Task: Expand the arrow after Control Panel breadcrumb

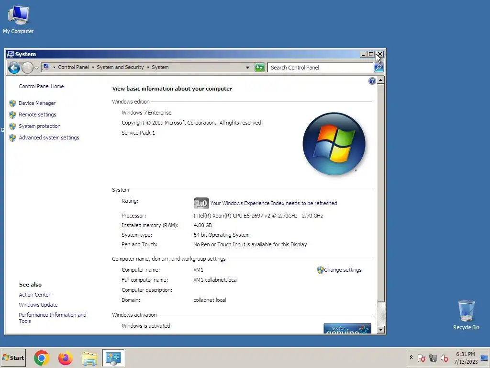Action: click(x=93, y=67)
